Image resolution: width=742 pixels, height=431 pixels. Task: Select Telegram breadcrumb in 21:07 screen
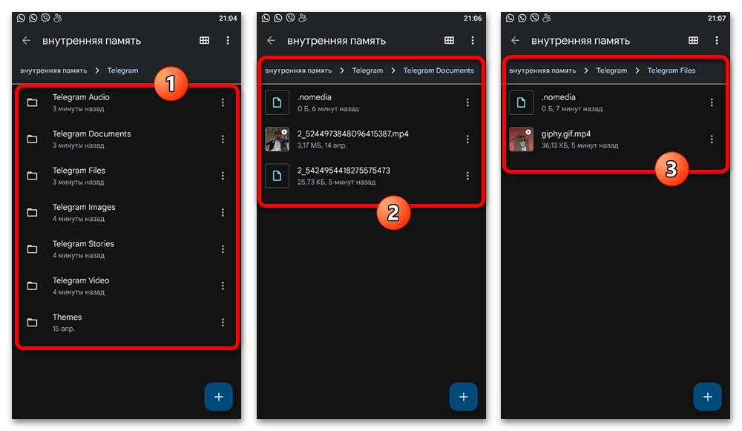611,70
